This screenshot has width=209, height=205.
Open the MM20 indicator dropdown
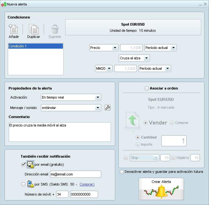pyautogui.click(x=104, y=68)
